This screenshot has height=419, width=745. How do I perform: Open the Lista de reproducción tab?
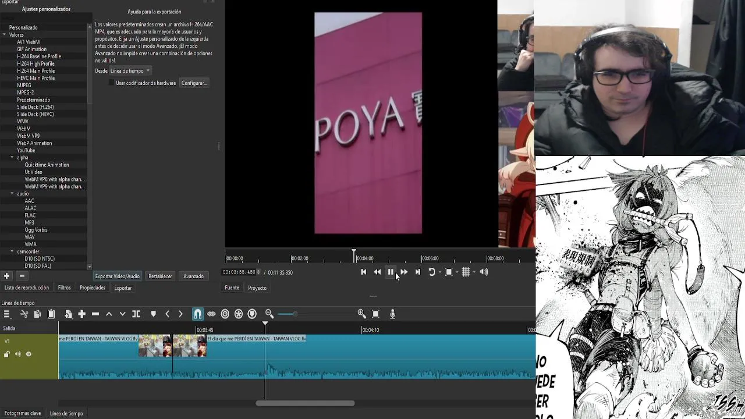27,288
